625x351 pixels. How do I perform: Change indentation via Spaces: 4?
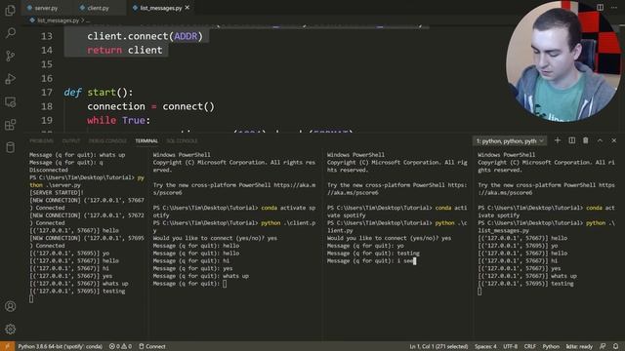tap(485, 346)
